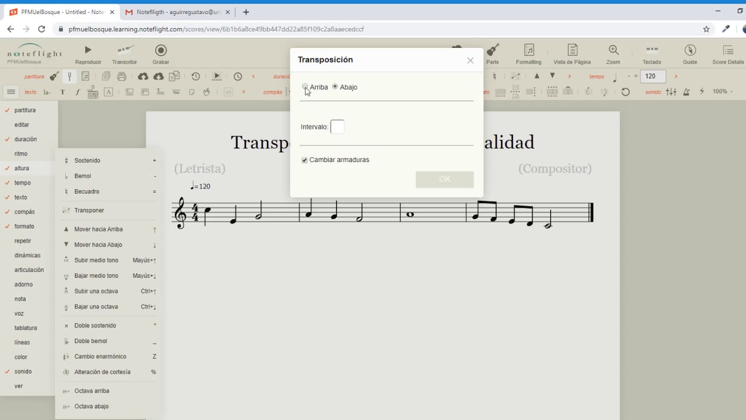Switch to Vista de Página
This screenshot has width=746, height=420.
pos(572,55)
